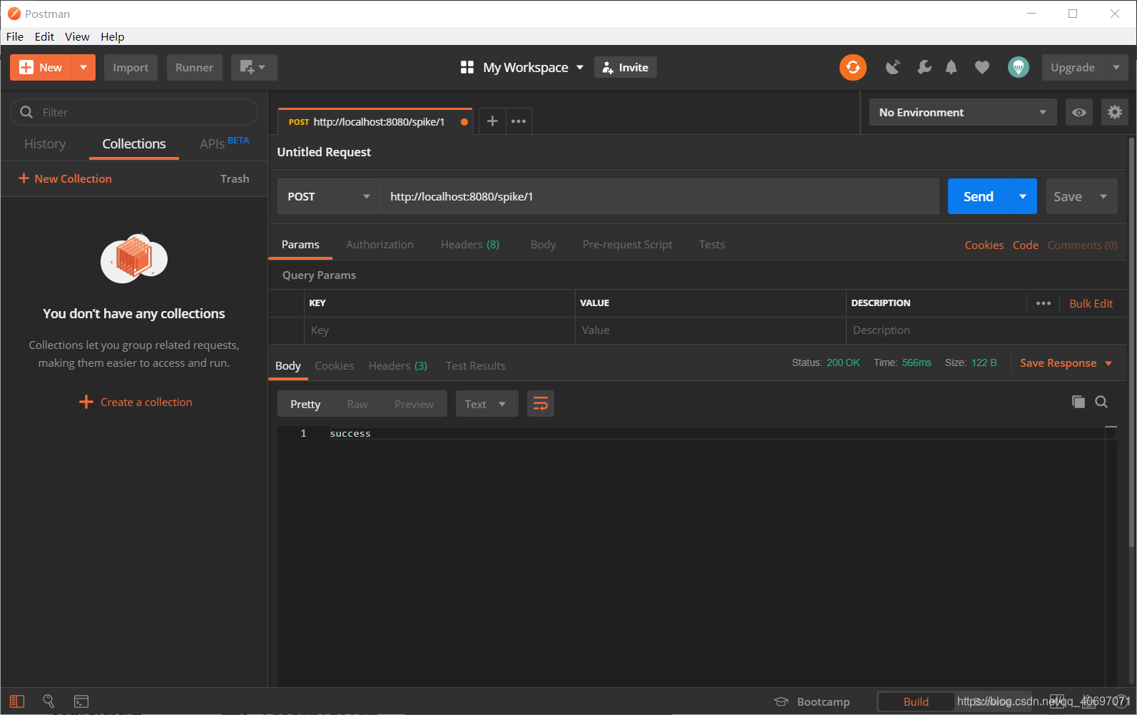Open manage environments gear icon
1137x715 pixels.
pos(1115,112)
